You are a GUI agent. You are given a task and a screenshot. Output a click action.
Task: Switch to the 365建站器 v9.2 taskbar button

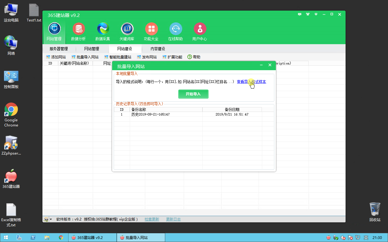(x=92, y=237)
